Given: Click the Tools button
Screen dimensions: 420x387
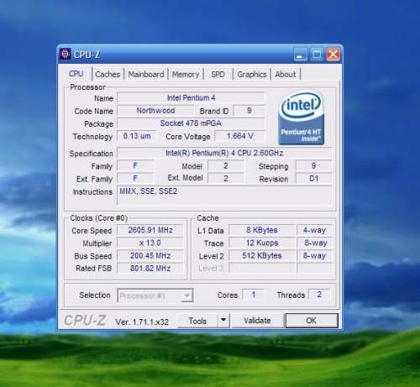Looking at the screenshot, I should (x=197, y=321).
